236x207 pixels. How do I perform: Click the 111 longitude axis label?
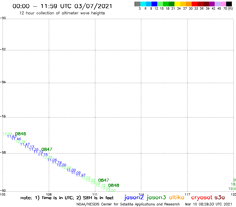click(95, 194)
